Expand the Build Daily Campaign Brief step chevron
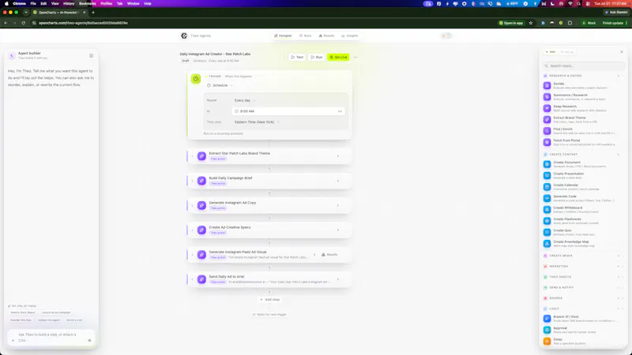The image size is (632, 355). point(338,181)
